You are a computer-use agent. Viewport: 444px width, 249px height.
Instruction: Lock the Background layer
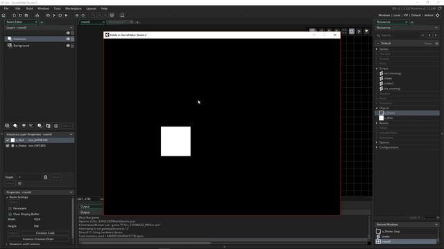[72, 46]
